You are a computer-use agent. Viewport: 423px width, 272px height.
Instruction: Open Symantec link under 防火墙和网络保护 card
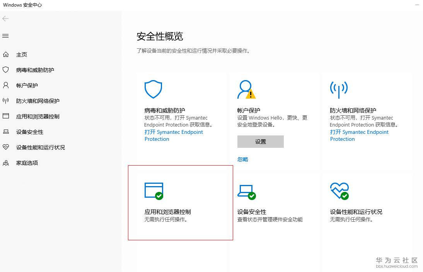tap(359, 135)
